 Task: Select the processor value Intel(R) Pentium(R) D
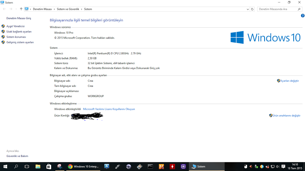click(x=114, y=53)
